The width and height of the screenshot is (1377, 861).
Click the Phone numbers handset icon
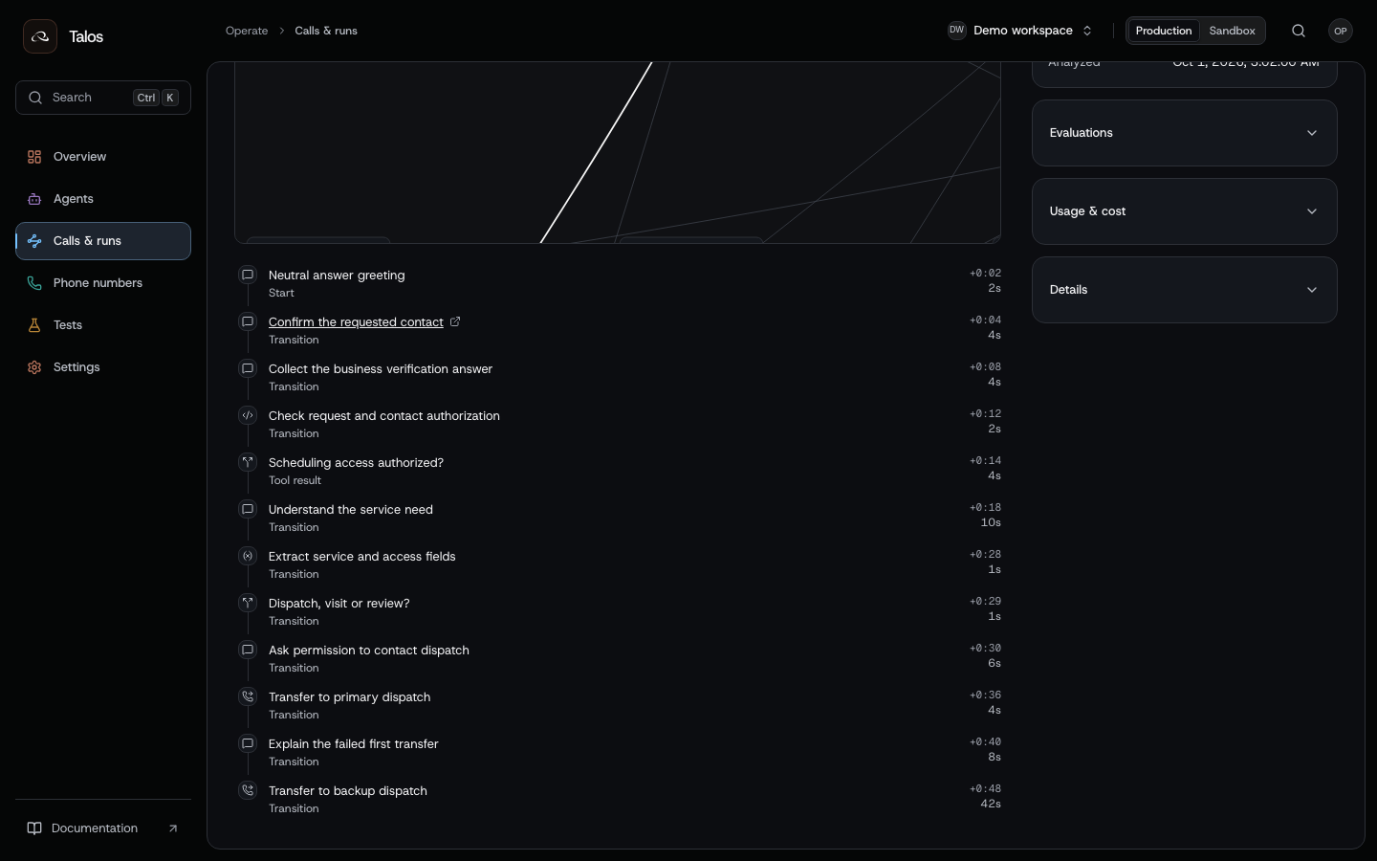pyautogui.click(x=34, y=283)
